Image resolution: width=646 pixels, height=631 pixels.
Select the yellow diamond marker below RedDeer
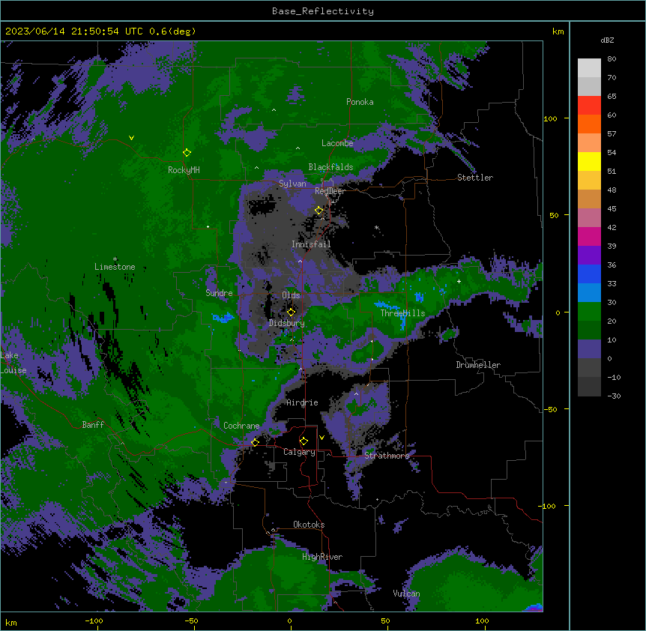(x=319, y=211)
